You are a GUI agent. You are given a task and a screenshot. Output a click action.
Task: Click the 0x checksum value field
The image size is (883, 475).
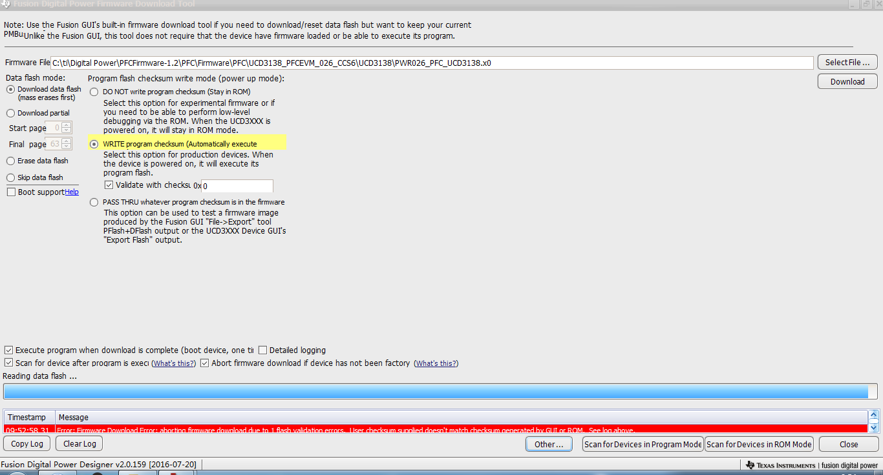click(x=237, y=186)
